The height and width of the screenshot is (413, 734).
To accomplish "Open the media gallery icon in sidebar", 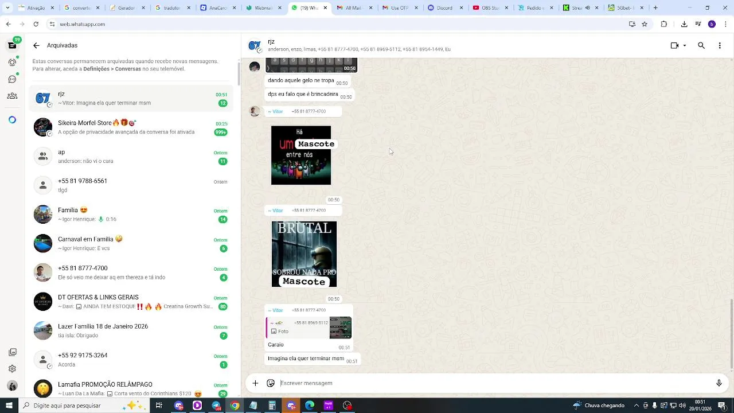I will coord(12,352).
